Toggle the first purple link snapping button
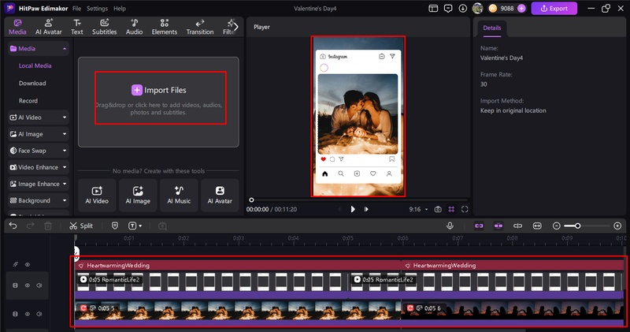This screenshot has height=332, width=630. (x=479, y=226)
